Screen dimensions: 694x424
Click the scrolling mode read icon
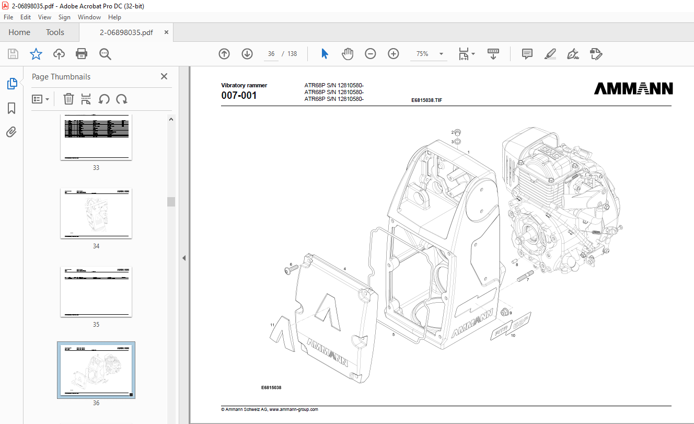(493, 54)
